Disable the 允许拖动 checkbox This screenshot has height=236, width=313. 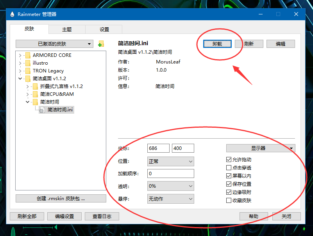(x=229, y=159)
